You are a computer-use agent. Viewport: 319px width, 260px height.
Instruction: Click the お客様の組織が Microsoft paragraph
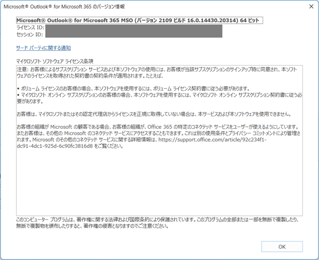tap(158, 136)
